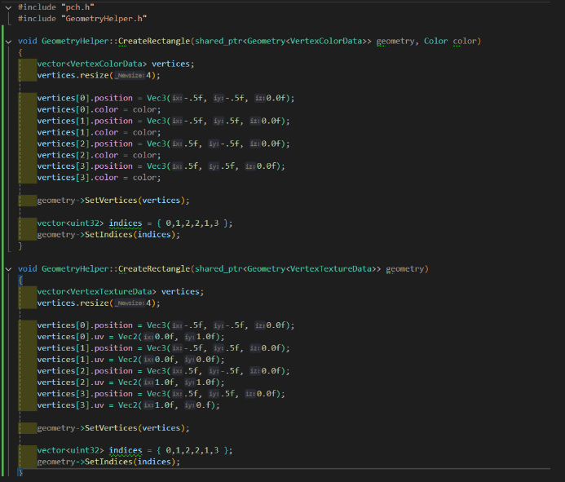This screenshot has height=482, width=565.
Task: Click the highlighted opening brace of second function
Action: [x=20, y=280]
